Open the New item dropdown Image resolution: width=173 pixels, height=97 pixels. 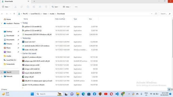tap(6, 7)
